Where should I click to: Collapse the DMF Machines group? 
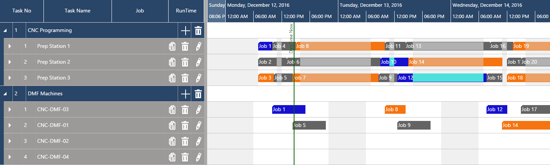coord(5,94)
